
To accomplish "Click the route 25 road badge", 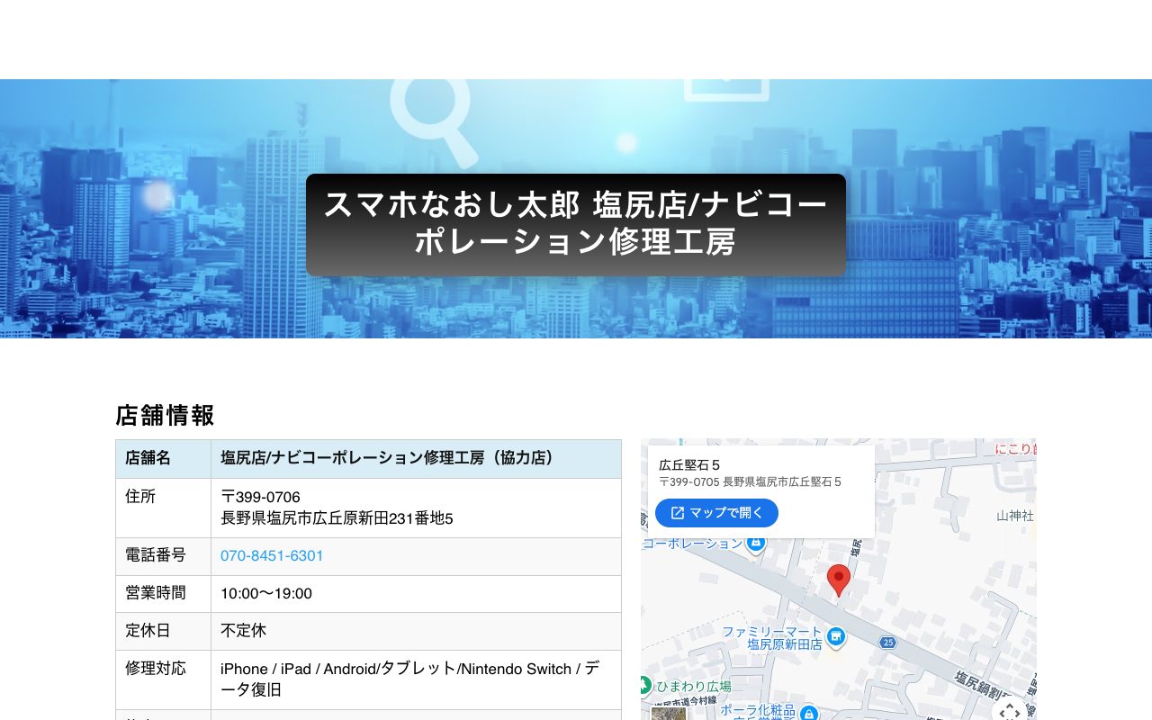I will point(888,642).
